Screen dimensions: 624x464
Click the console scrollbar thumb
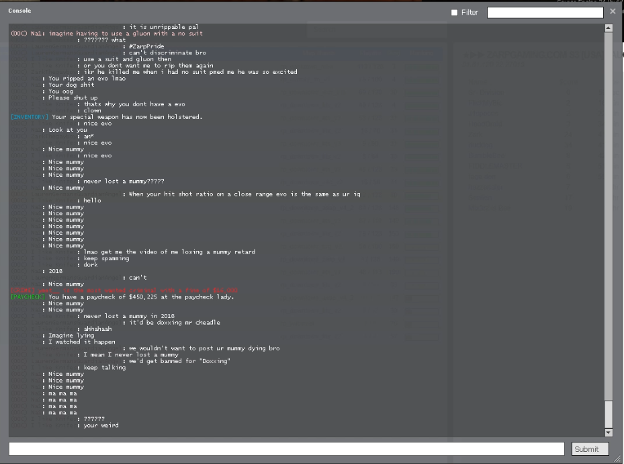click(608, 414)
